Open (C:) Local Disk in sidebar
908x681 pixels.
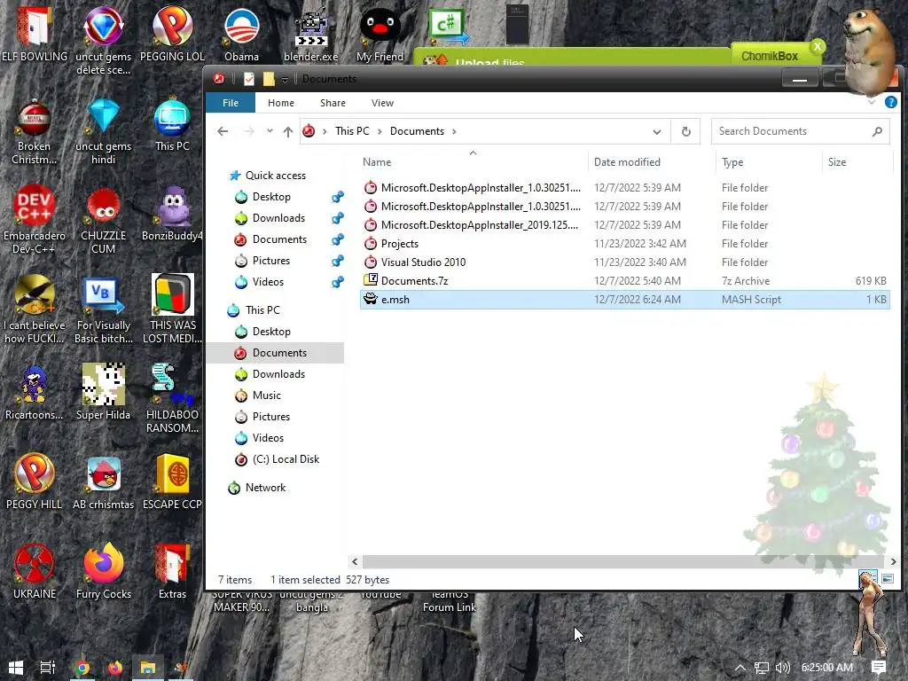286,459
